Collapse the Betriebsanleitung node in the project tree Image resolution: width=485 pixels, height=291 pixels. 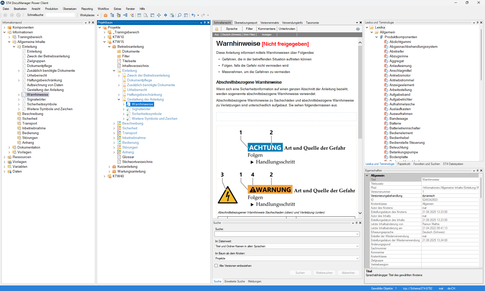coord(109,47)
